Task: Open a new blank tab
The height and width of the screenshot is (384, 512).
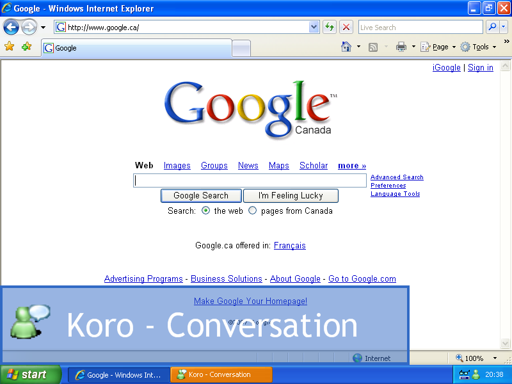Action: [241, 49]
